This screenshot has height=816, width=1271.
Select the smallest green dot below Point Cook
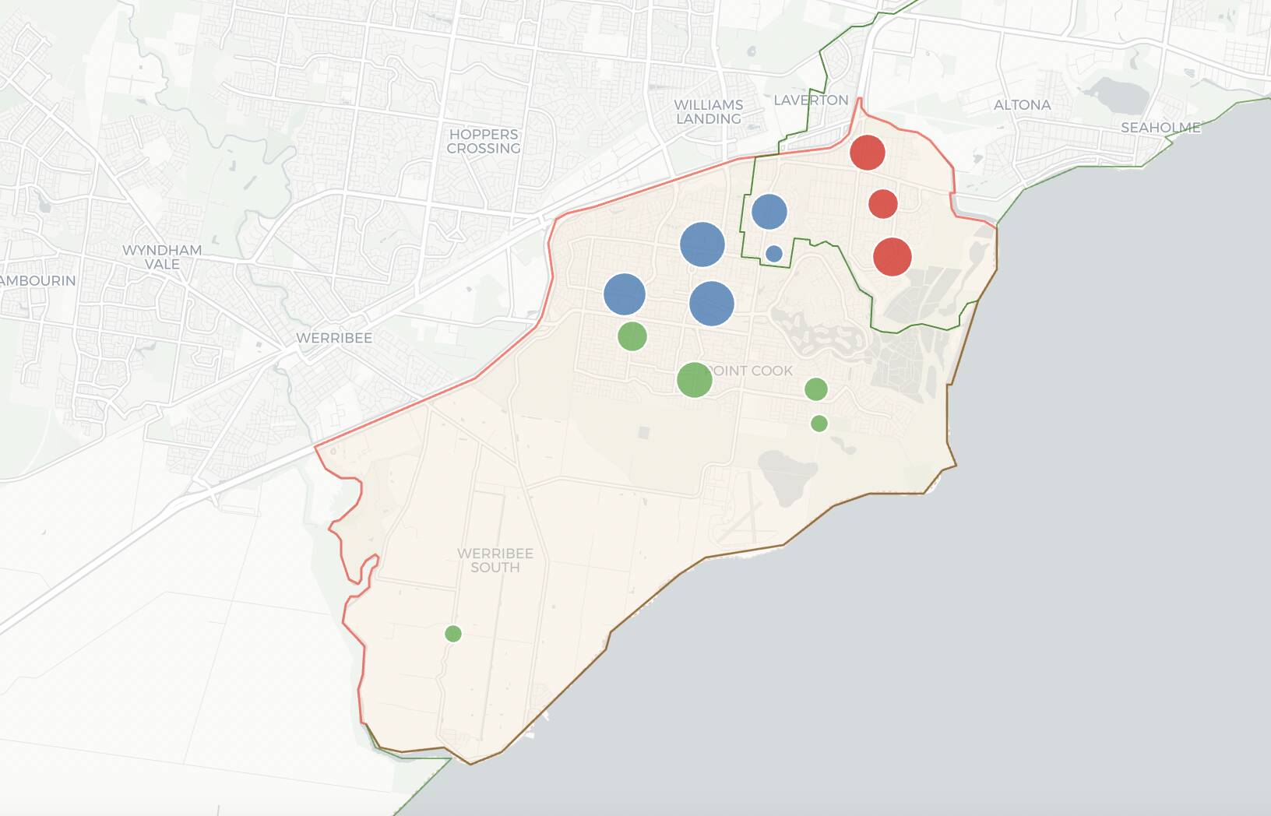click(820, 423)
